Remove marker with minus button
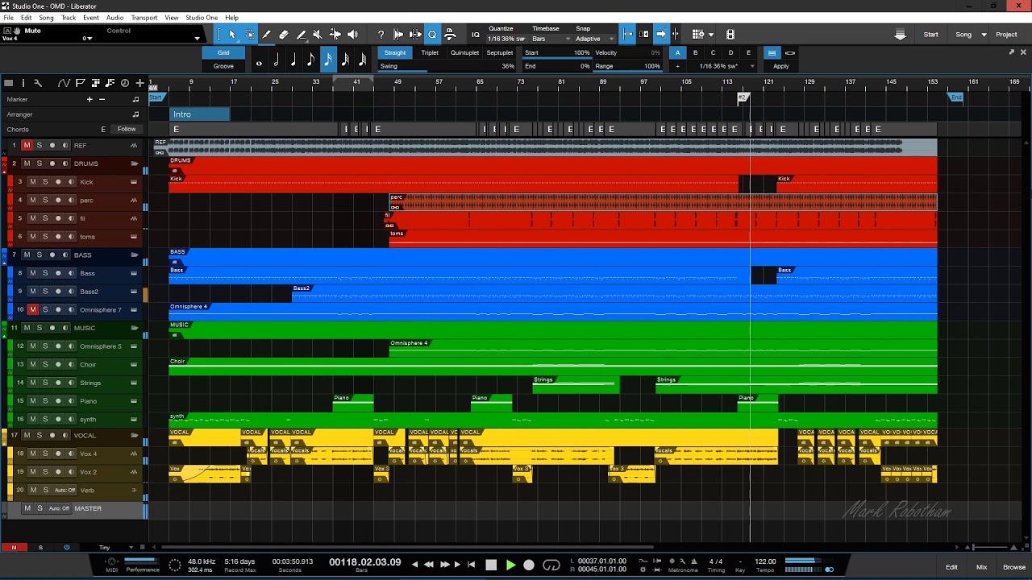 click(102, 99)
